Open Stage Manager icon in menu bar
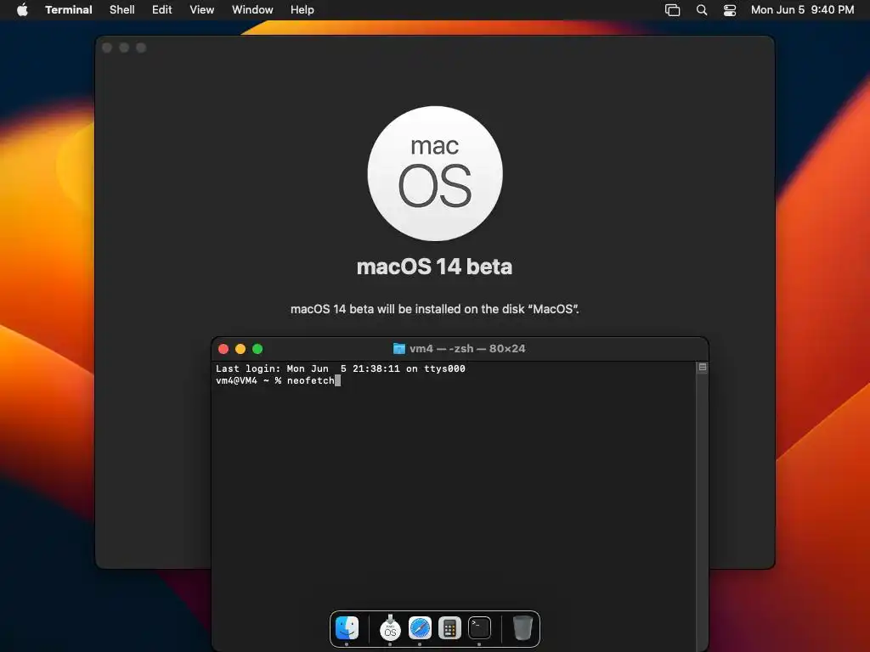Screen dimensions: 870x652 [673, 10]
